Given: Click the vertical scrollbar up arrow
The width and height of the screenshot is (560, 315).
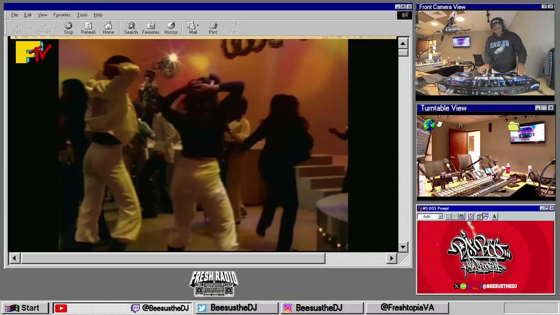Looking at the screenshot, I should click(x=403, y=43).
